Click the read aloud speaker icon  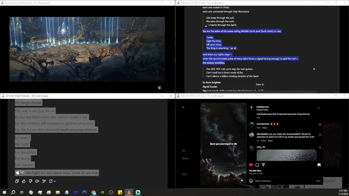pos(37,181)
